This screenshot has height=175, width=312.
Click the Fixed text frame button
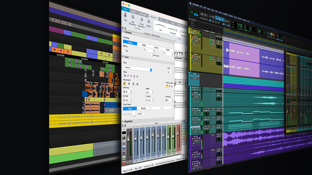click(x=143, y=108)
